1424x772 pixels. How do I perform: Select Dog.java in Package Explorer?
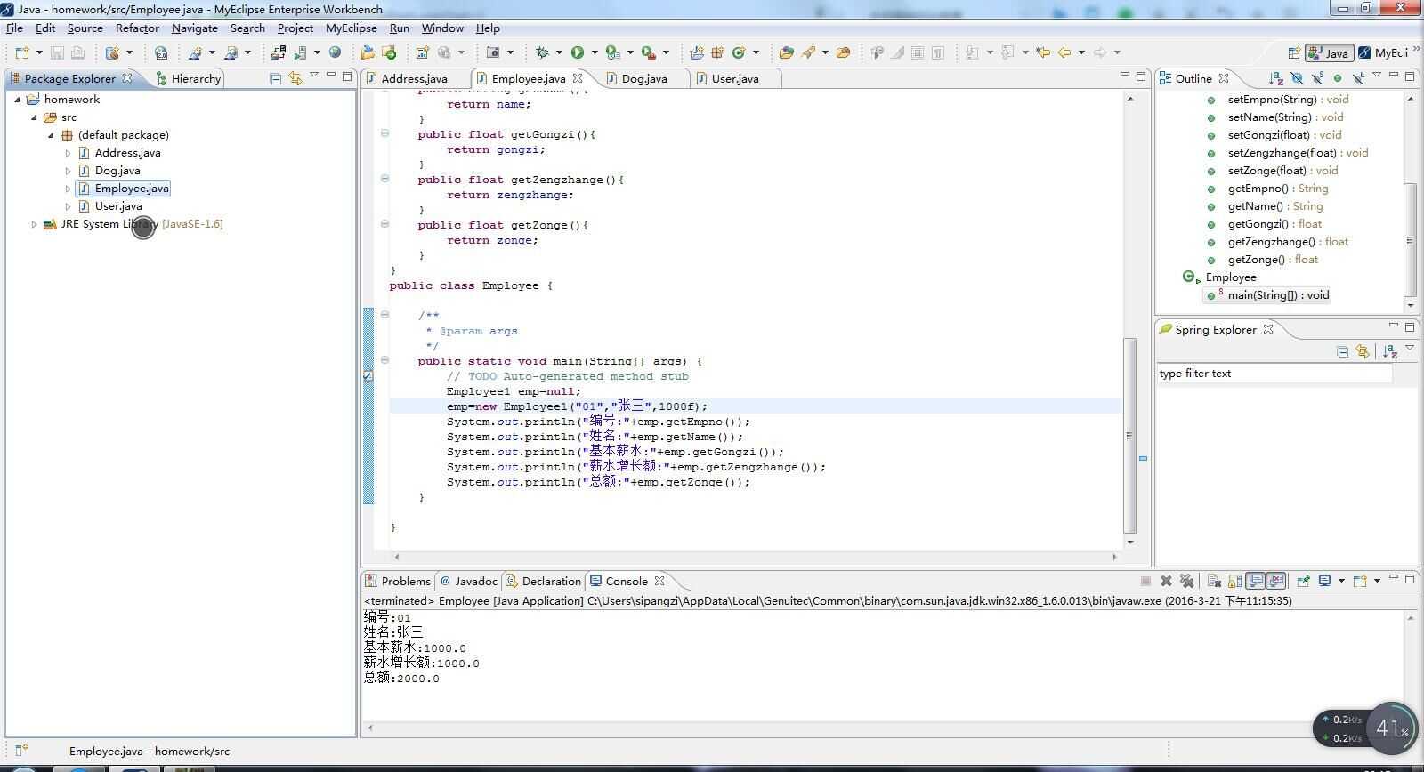(x=117, y=171)
